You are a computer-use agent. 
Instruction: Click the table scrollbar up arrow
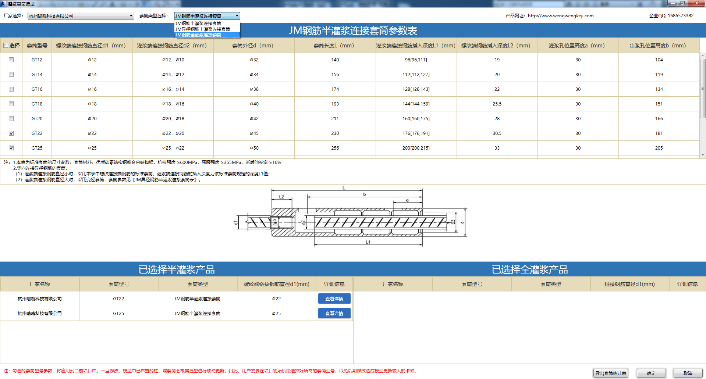(x=703, y=56)
